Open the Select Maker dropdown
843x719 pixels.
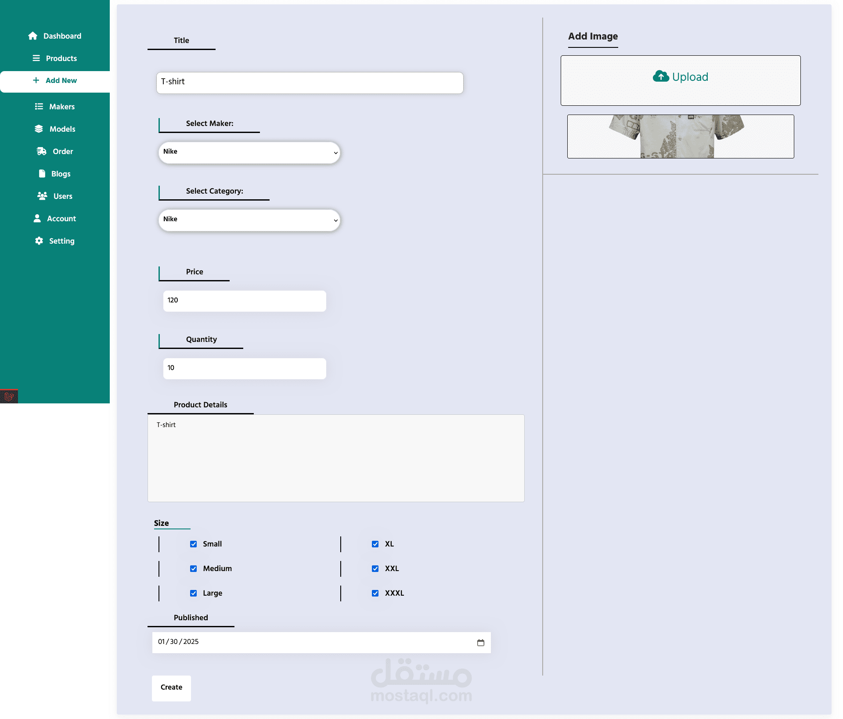[x=249, y=153]
